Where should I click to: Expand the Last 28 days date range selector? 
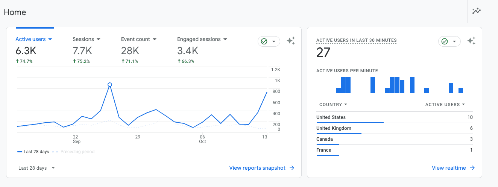[x=36, y=168]
